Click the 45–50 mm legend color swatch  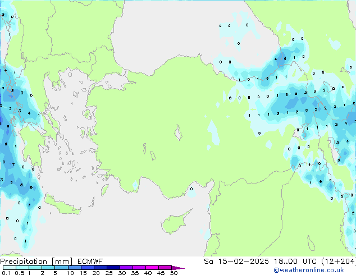coord(165,268)
